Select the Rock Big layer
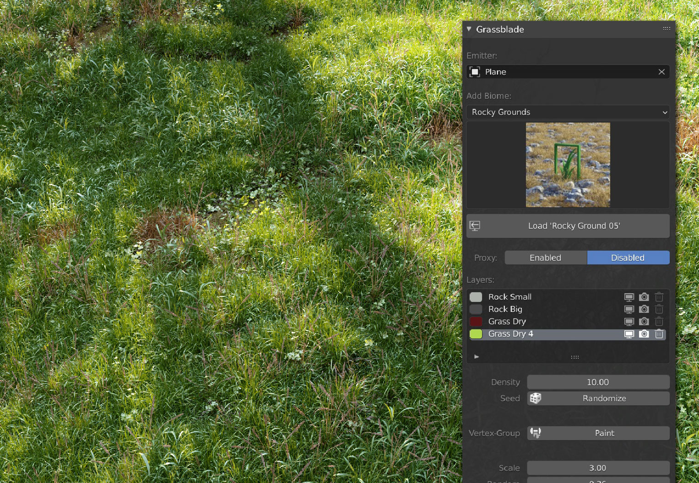 pyautogui.click(x=568, y=309)
